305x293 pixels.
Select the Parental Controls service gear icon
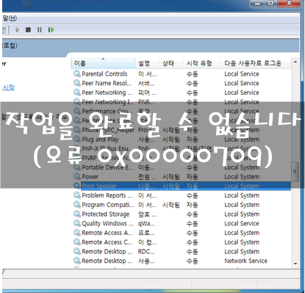(x=77, y=73)
